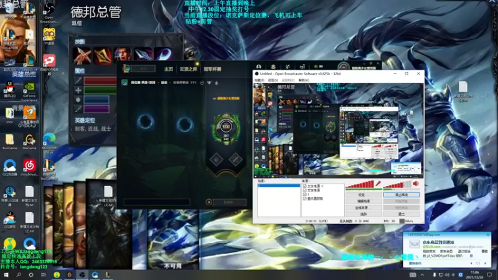The width and height of the screenshot is (498, 280).
Task: Select the third skill icon with shouting face
Action: tap(123, 55)
